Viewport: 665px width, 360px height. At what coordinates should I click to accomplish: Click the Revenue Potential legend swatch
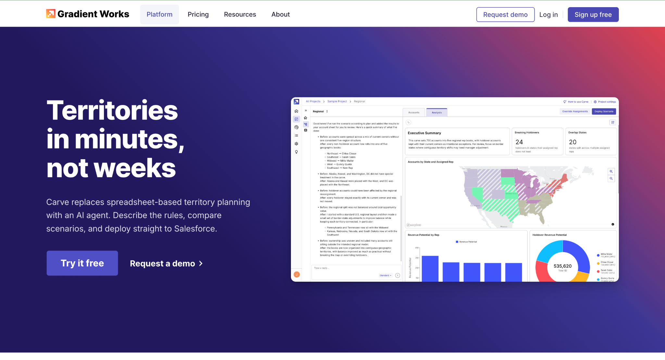pyautogui.click(x=457, y=242)
